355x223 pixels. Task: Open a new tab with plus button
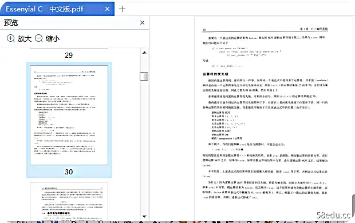pos(123,9)
